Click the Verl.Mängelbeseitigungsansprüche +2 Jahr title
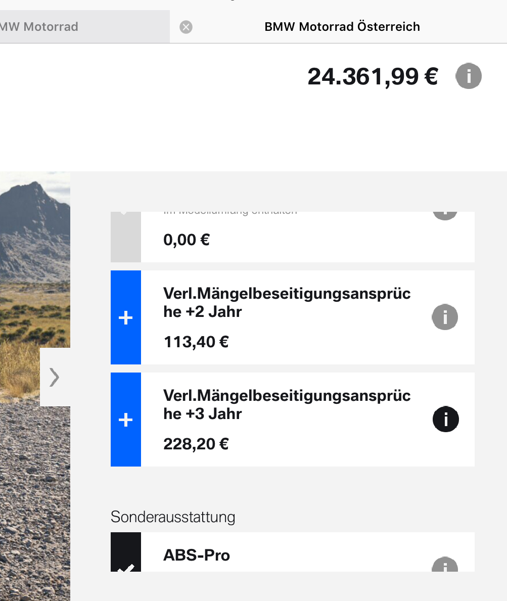507x601 pixels. 287,302
